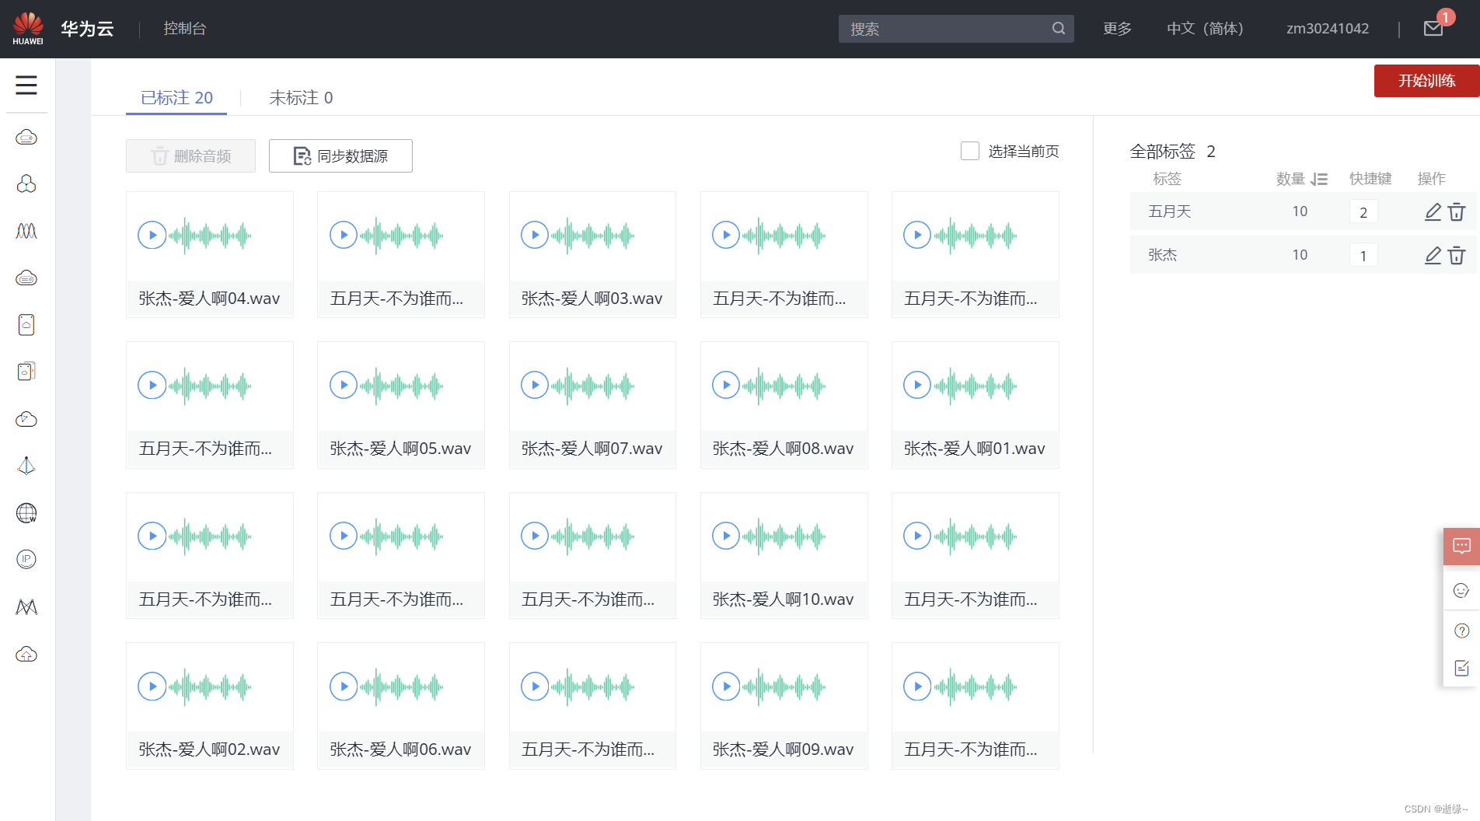Edit the 张杰 label
This screenshot has width=1480, height=821.
(1433, 255)
